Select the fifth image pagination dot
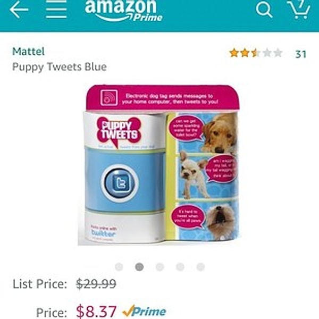The image size is (319, 319). pyautogui.click(x=200, y=267)
